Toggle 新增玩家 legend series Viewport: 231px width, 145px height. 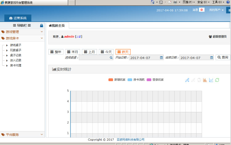[117, 80]
